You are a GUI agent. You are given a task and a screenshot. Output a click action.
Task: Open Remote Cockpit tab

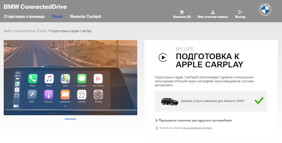pos(85,16)
